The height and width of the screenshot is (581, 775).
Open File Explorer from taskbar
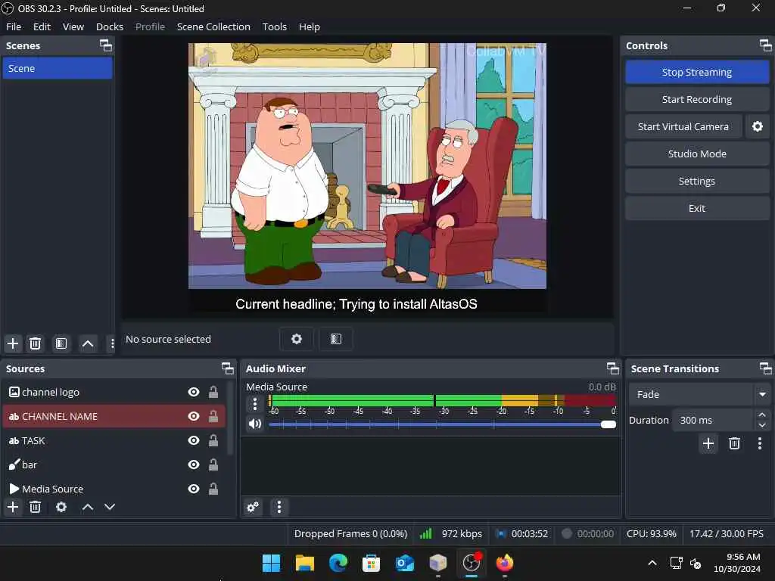point(304,563)
